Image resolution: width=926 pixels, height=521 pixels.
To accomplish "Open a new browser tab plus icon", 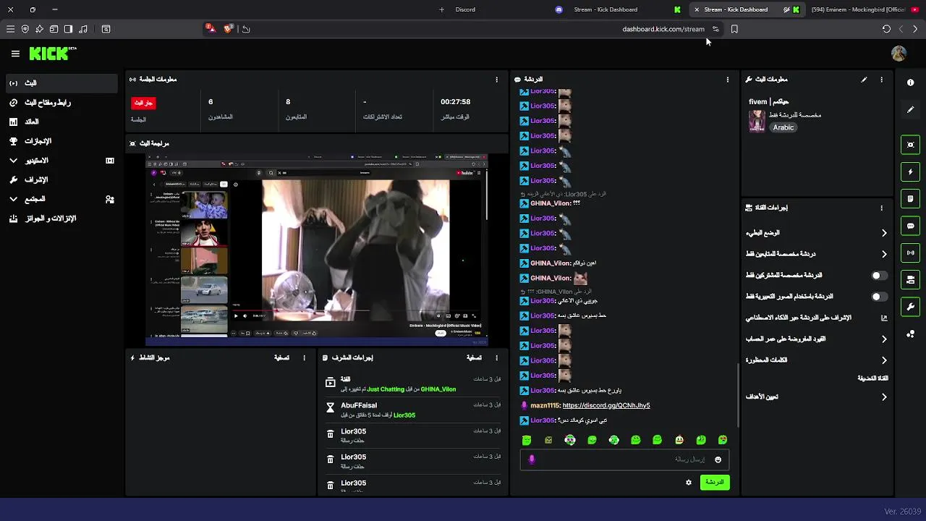I will [441, 9].
